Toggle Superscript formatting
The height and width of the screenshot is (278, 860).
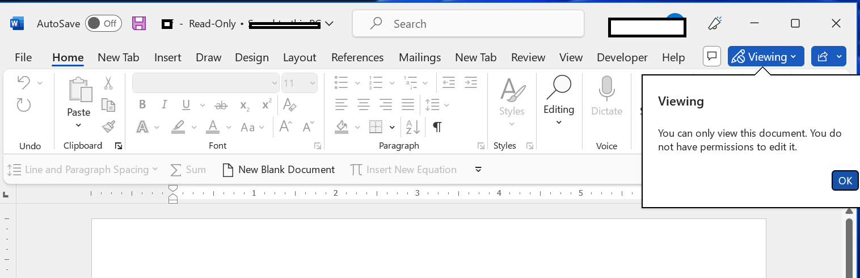pyautogui.click(x=267, y=105)
